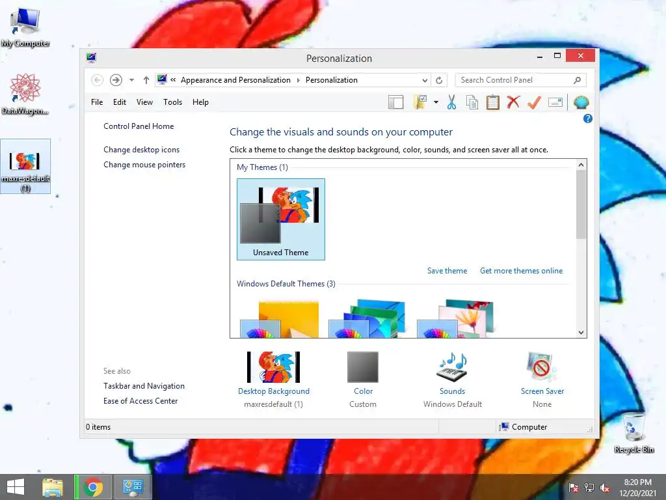
Task: Open the Tools menu
Action: 172,102
